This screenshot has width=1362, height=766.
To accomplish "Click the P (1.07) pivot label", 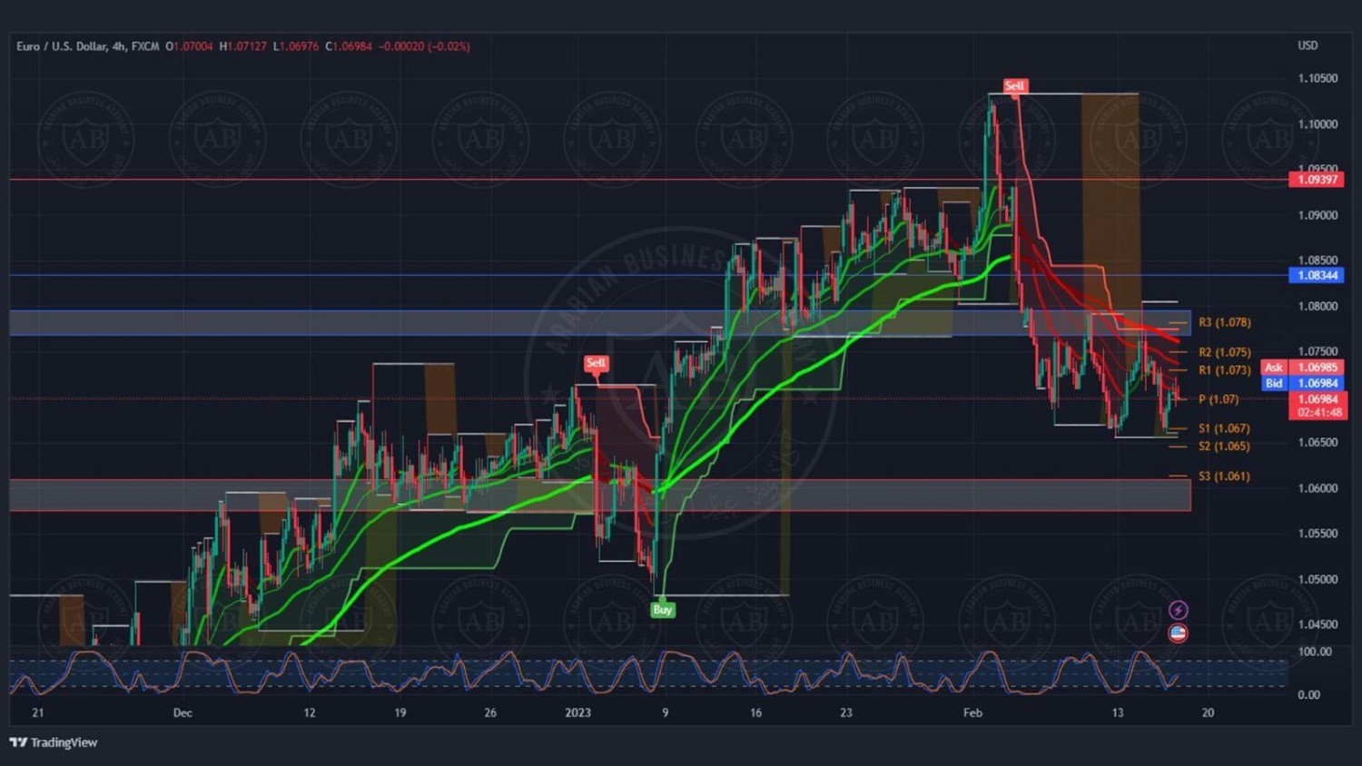I will [1219, 399].
